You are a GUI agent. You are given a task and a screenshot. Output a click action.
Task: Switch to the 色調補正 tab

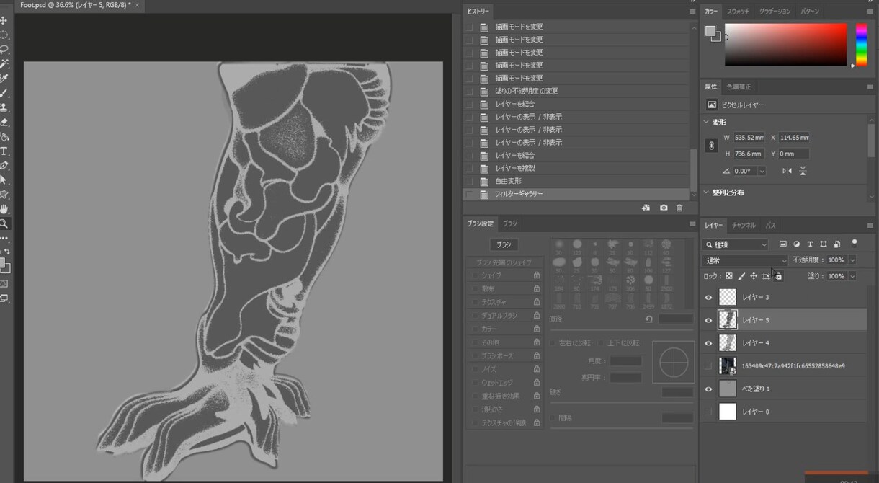coord(739,87)
